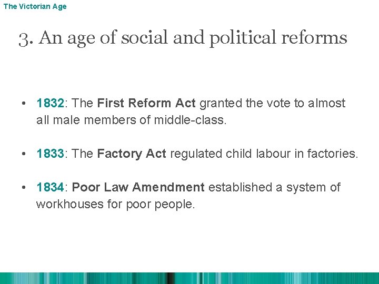Click the striped decorative bar at slide bottom

(x=189, y=278)
